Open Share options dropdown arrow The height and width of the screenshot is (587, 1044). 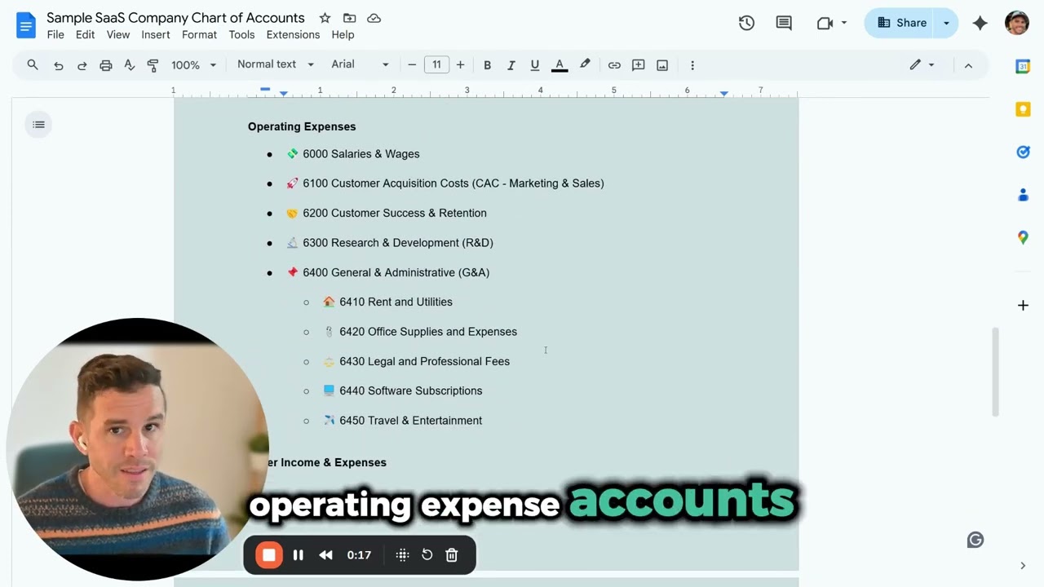[946, 23]
